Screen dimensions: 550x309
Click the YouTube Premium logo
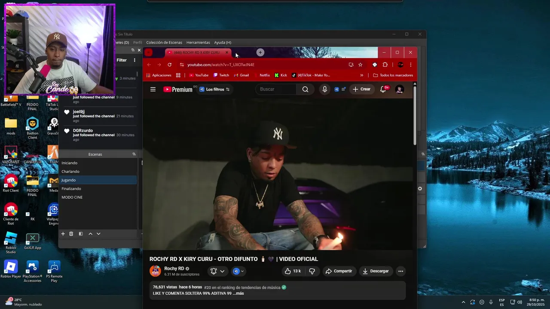[x=178, y=89]
